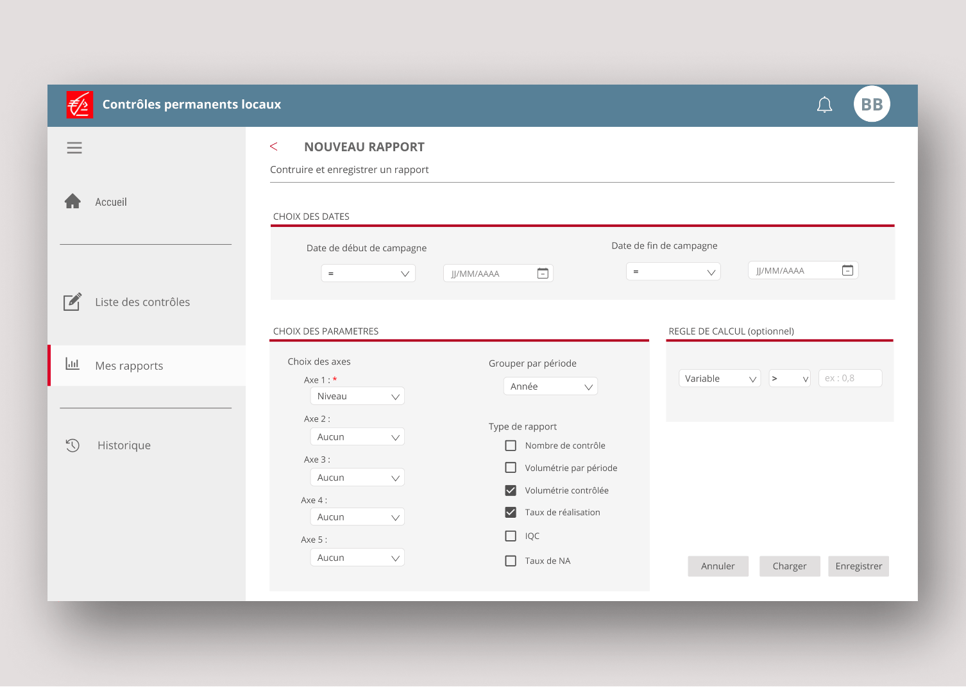The image size is (966, 687).
Task: Check the Taux de NA checkbox
Action: [x=511, y=561]
